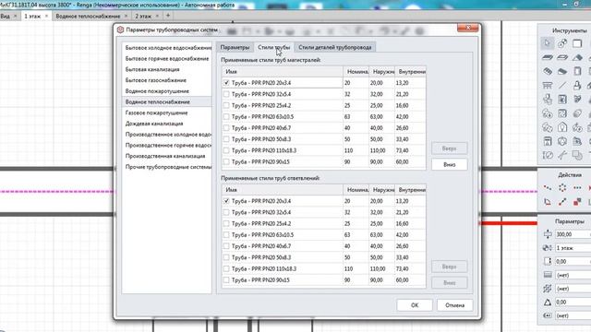Add a new tab with plus button
The width and height of the screenshot is (591, 332).
coord(168,16)
